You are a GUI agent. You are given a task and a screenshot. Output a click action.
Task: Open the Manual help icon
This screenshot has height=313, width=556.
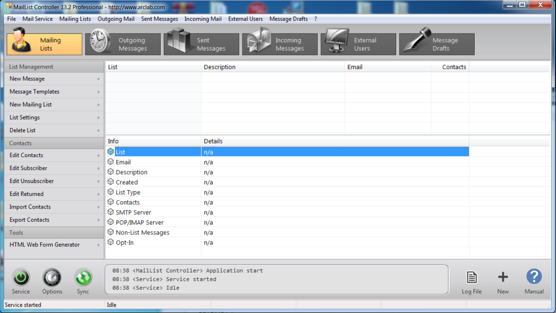coord(534,277)
